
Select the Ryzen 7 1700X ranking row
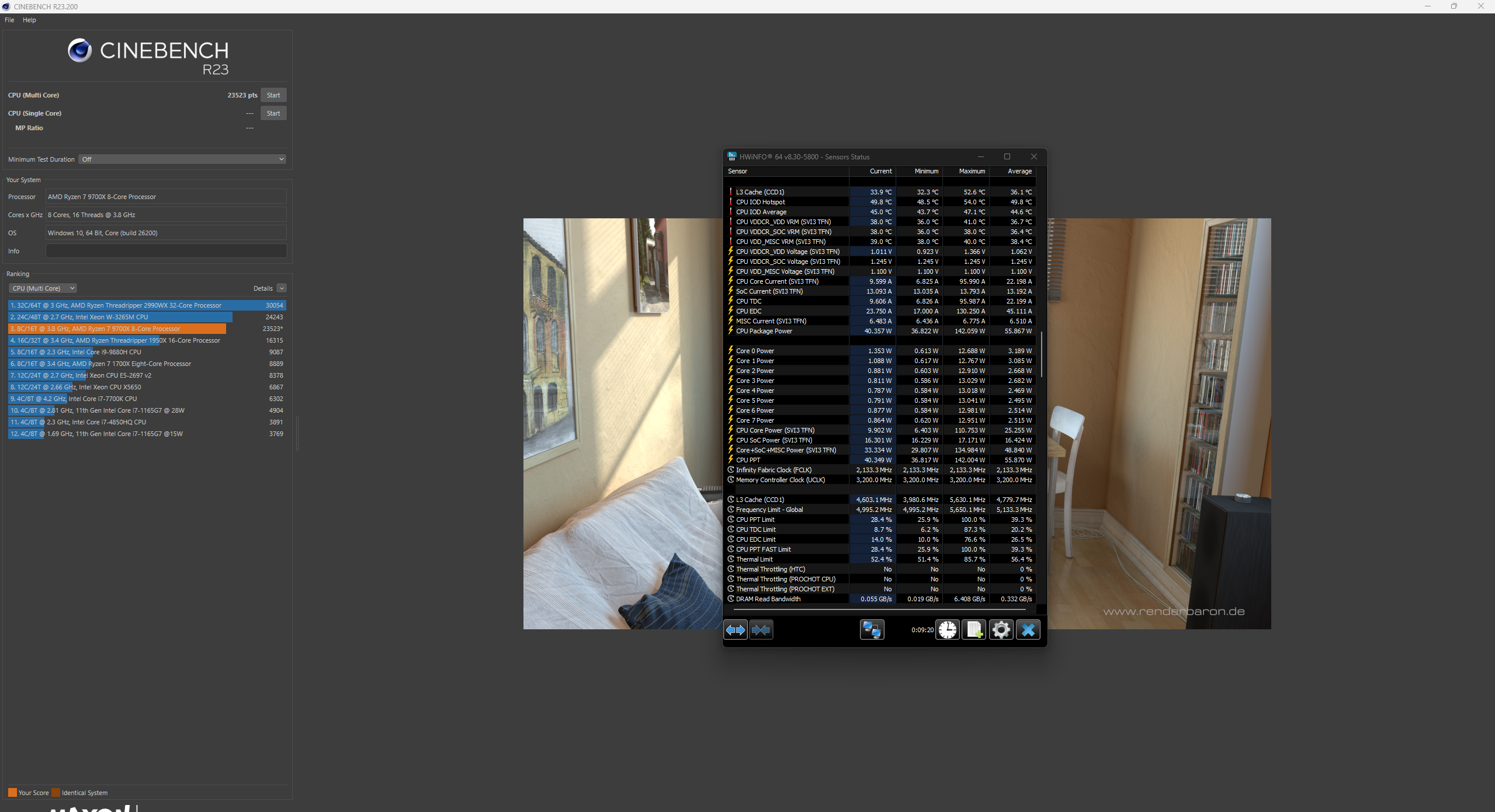pos(147,364)
